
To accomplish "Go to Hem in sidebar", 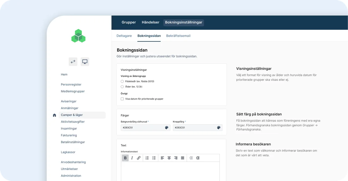I will (64, 75).
